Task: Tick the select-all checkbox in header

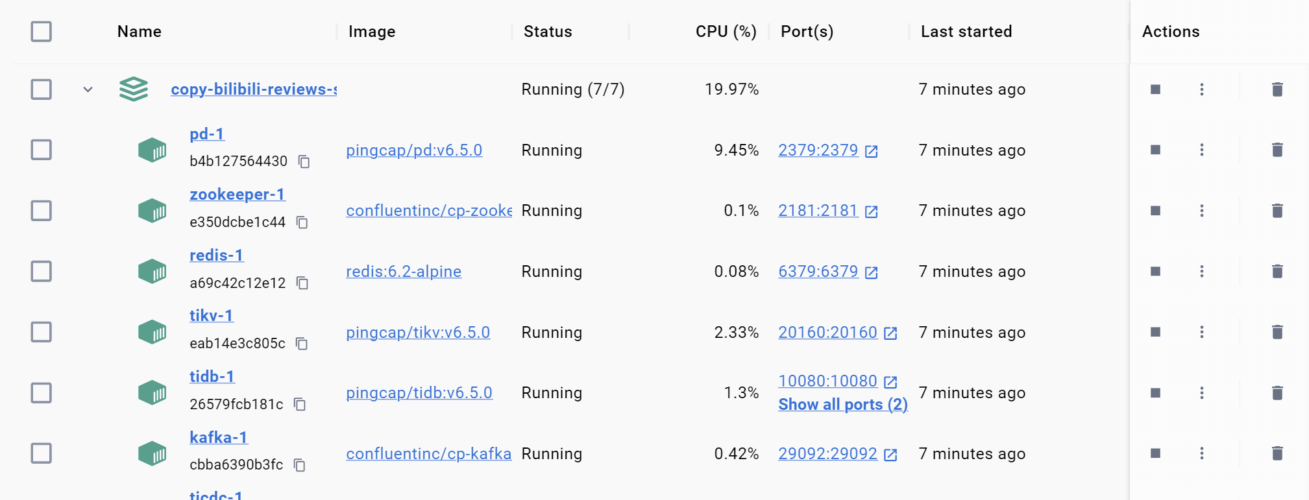Action: (42, 31)
